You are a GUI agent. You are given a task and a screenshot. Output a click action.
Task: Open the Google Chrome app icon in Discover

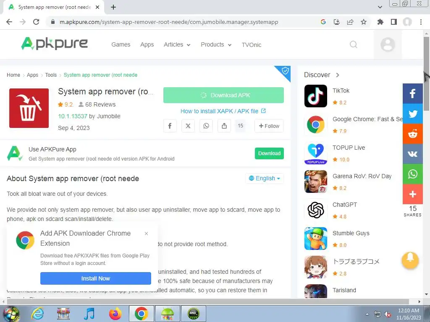click(316, 125)
